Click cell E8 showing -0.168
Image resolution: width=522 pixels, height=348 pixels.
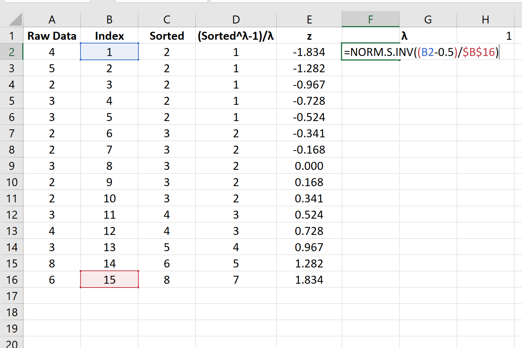coord(309,149)
